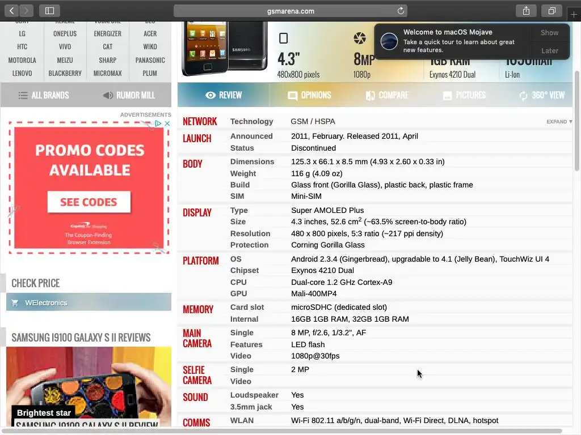This screenshot has height=435, width=581.
Task: Open the Review tab
Action: (x=224, y=95)
